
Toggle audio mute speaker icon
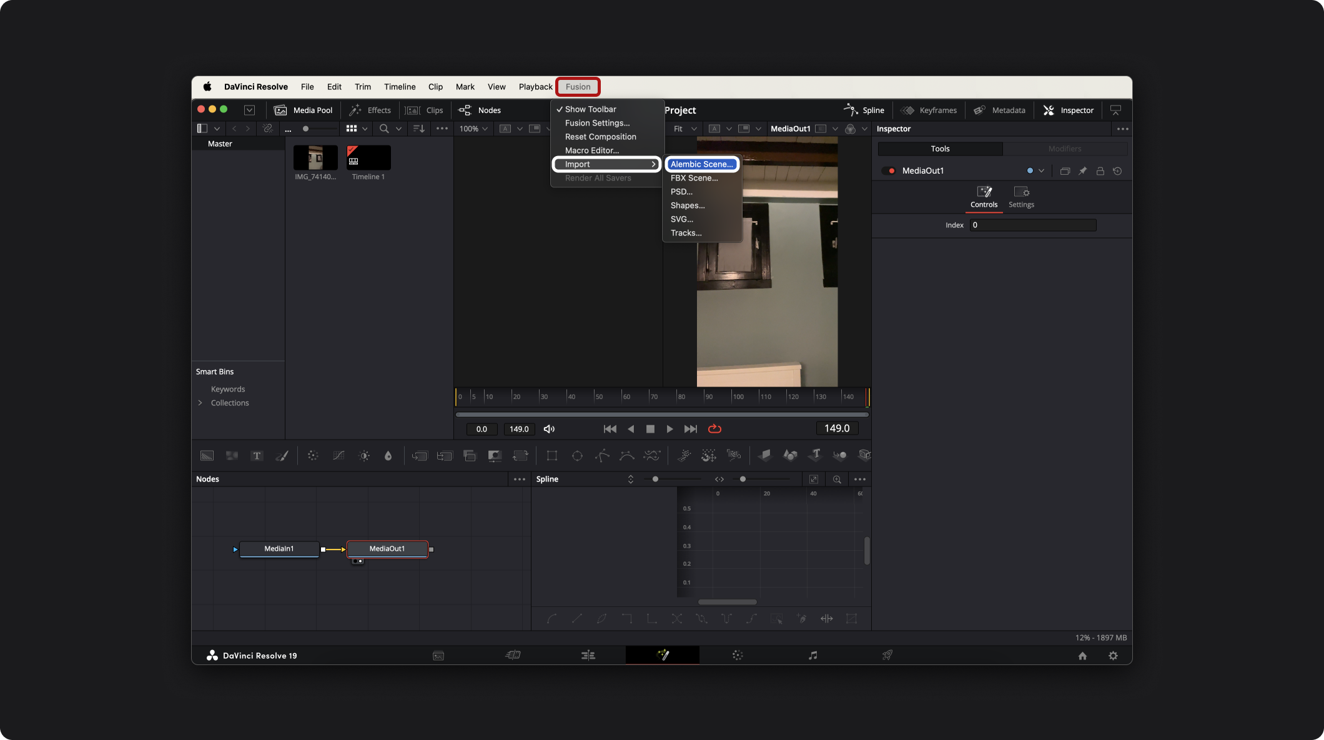point(549,429)
